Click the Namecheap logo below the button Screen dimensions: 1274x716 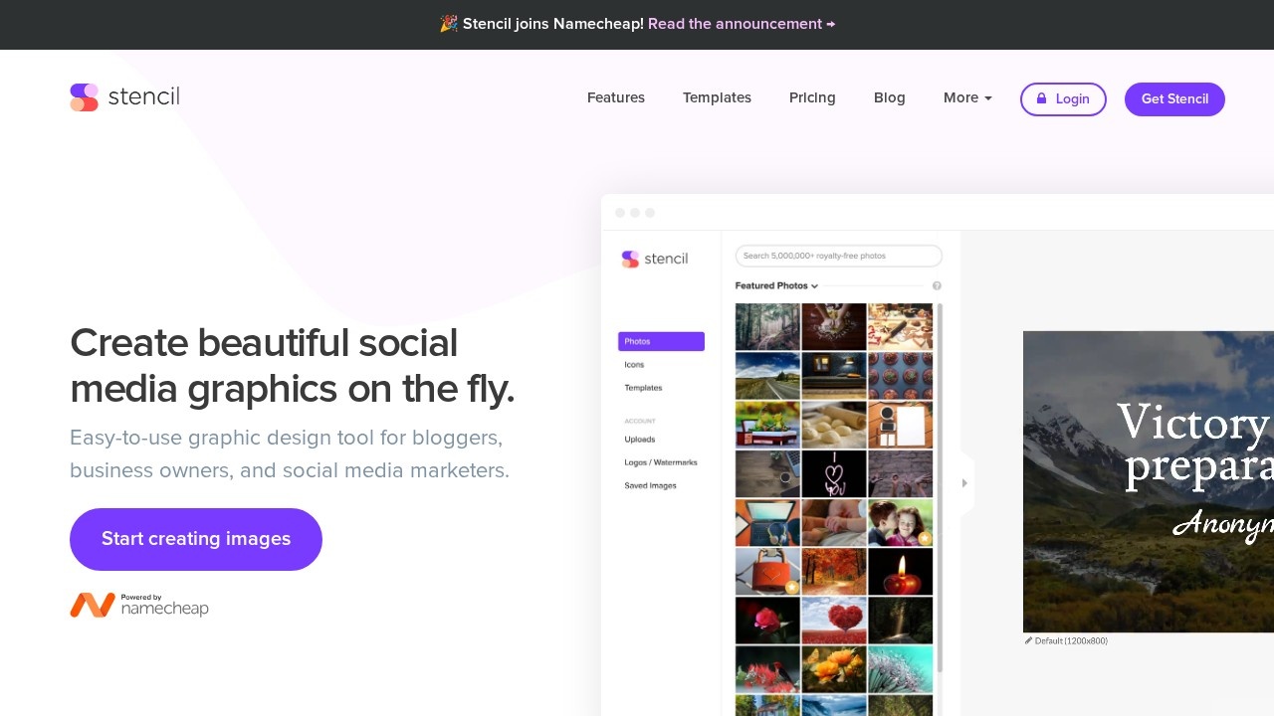coord(139,605)
